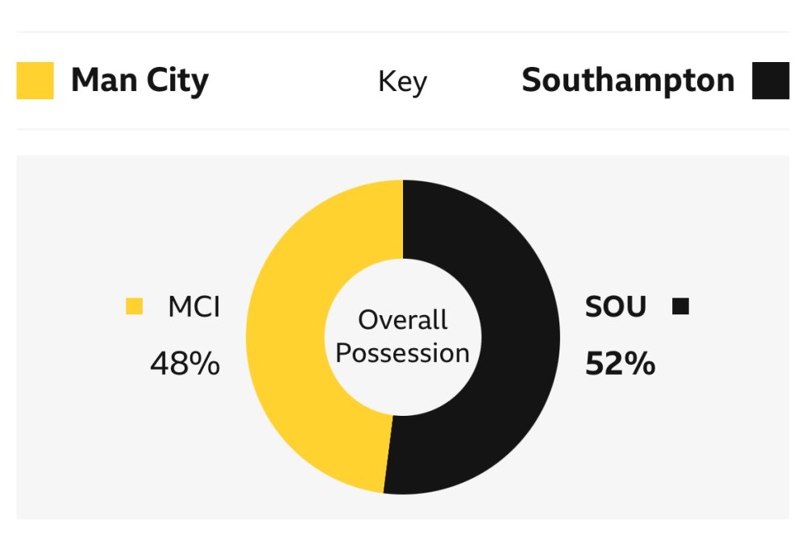Click the word Overall in chart center
The width and height of the screenshot is (806, 540).
click(x=402, y=320)
